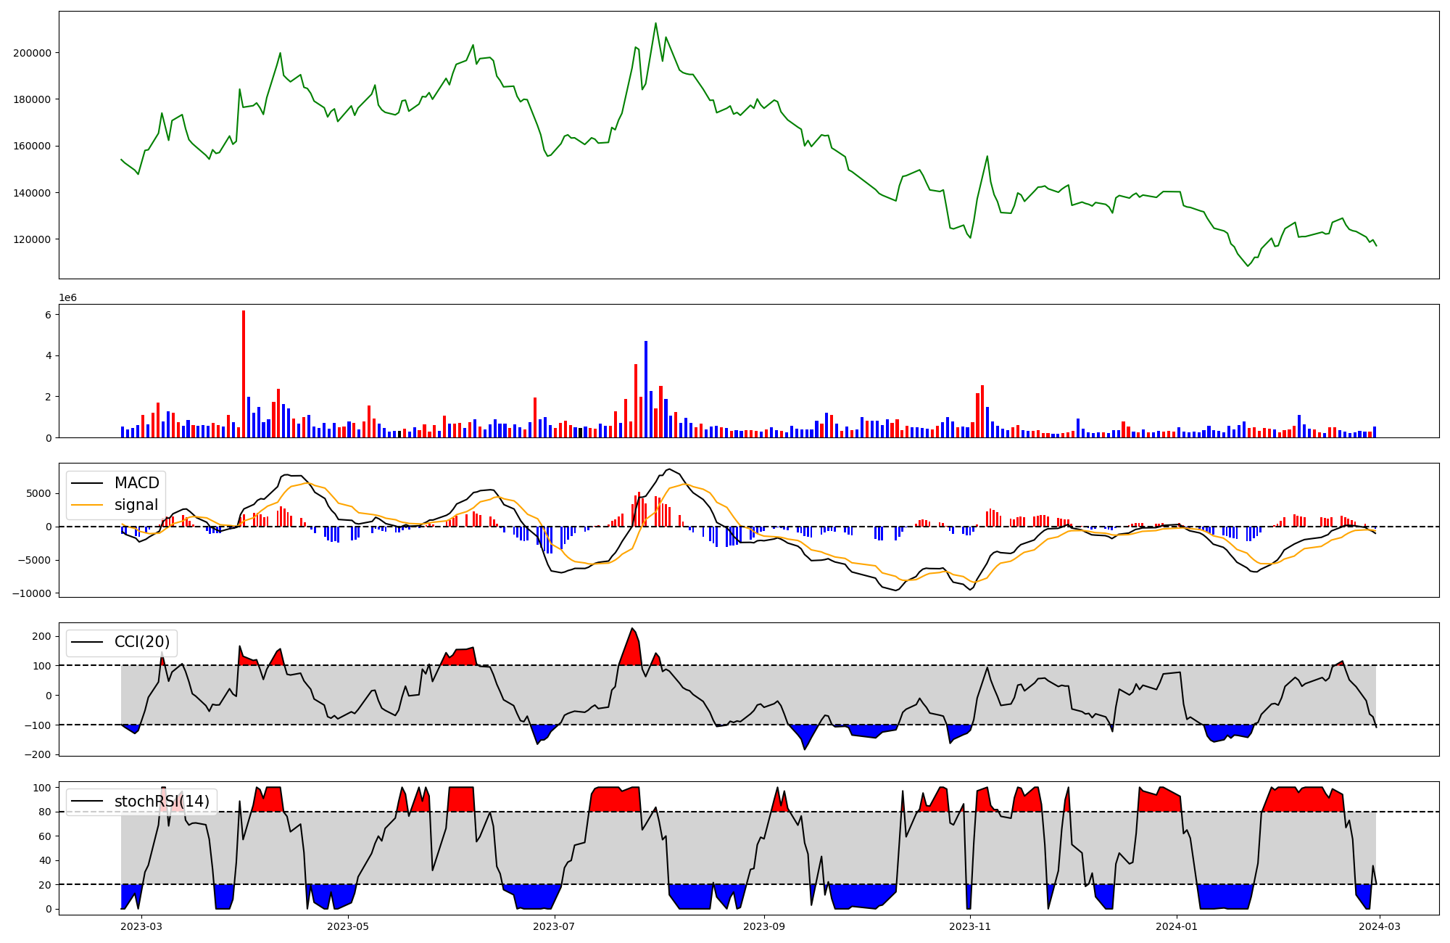Click the 2024-03 x-axis date label

pyautogui.click(x=1379, y=926)
